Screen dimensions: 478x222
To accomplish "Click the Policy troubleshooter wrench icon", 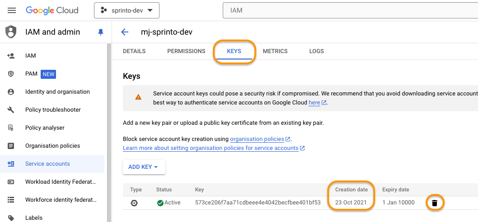I will 11,109.
